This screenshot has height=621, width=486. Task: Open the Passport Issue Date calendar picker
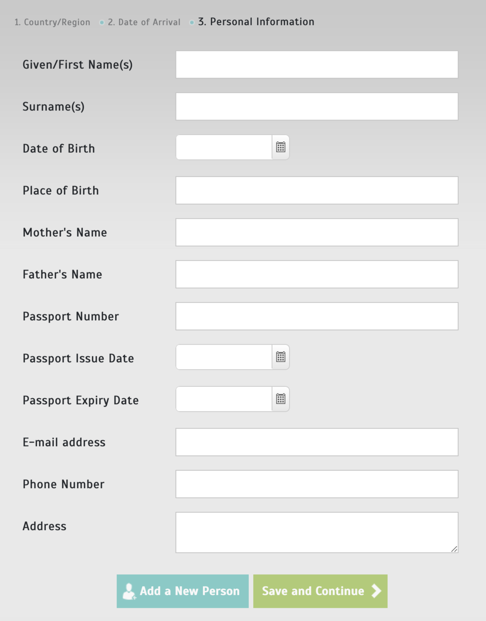(280, 357)
